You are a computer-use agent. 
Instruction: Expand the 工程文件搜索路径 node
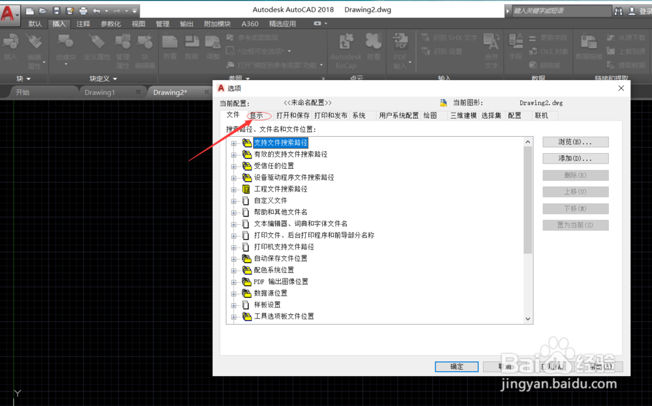click(x=233, y=190)
